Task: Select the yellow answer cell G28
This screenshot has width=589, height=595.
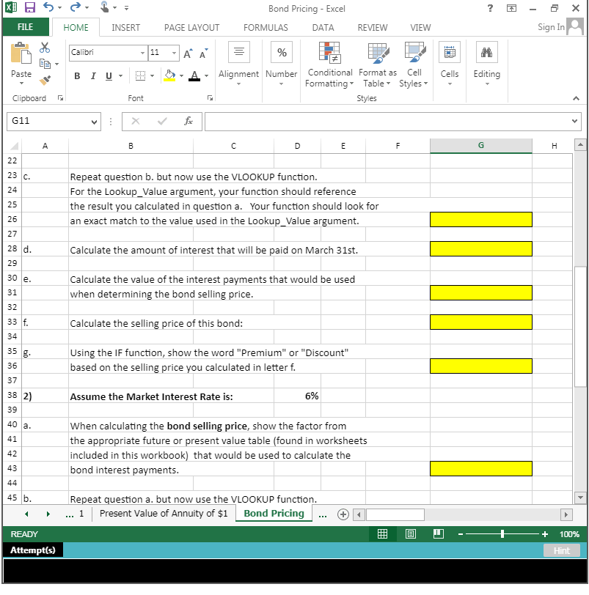Action: pos(480,249)
